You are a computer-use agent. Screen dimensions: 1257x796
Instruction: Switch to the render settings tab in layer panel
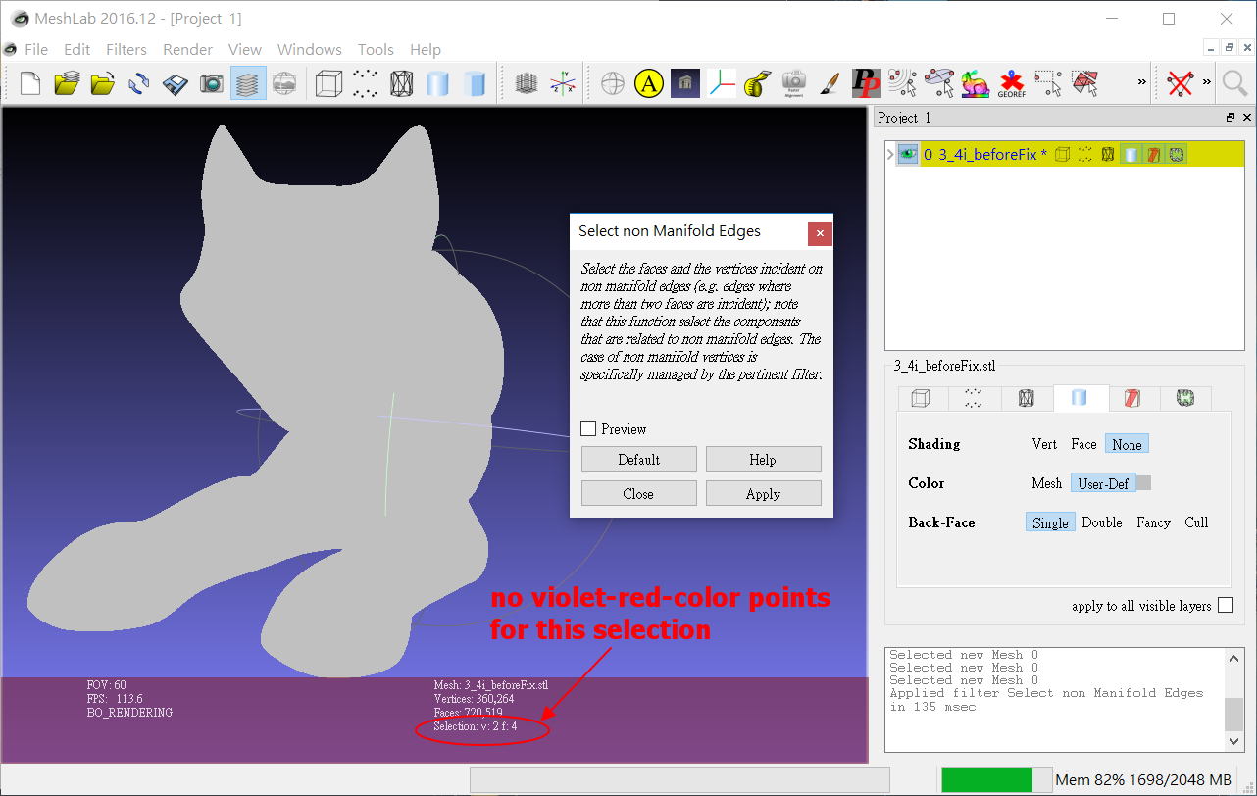click(x=1081, y=398)
